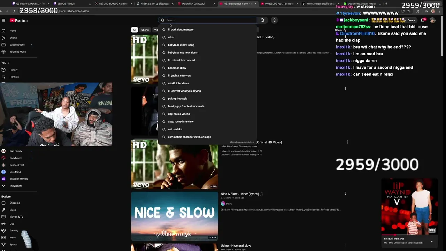Viewport: 446px width, 251px height.
Task: Pick the rakai suggestion
Action: (207, 37)
